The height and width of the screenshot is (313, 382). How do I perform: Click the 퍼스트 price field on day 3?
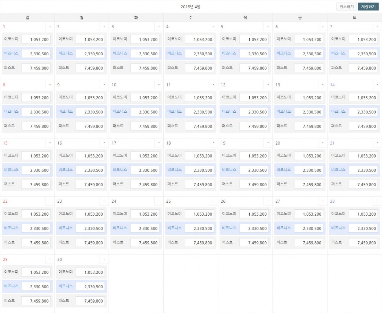[145, 68]
